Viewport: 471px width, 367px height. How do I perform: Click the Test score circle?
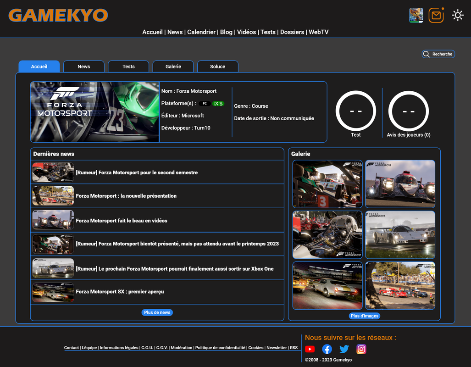(355, 111)
